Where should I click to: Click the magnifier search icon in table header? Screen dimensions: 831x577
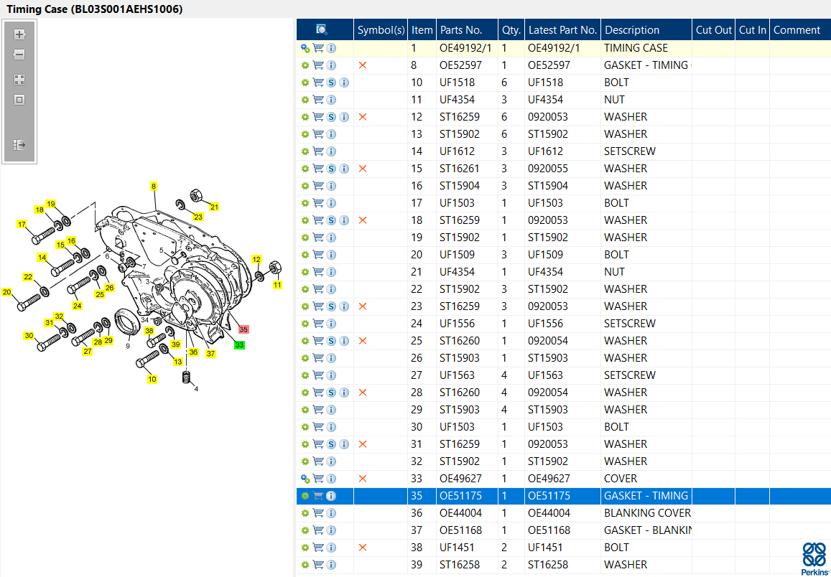(322, 29)
